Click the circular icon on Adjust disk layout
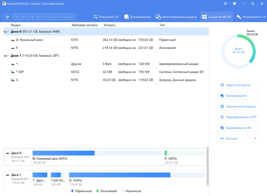This screenshot has width=267, height=196. [222, 85]
